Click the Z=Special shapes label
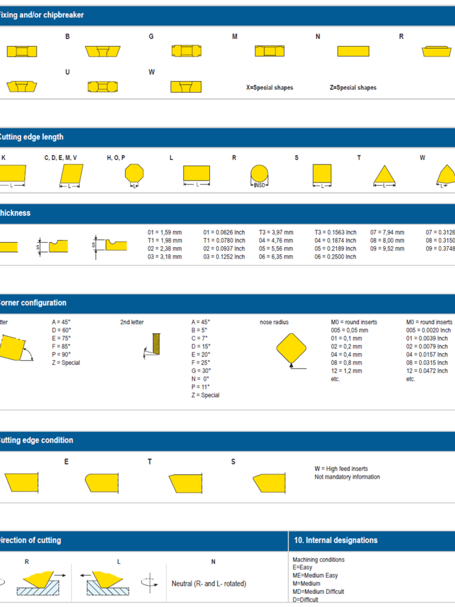The height and width of the screenshot is (607, 455). [353, 87]
